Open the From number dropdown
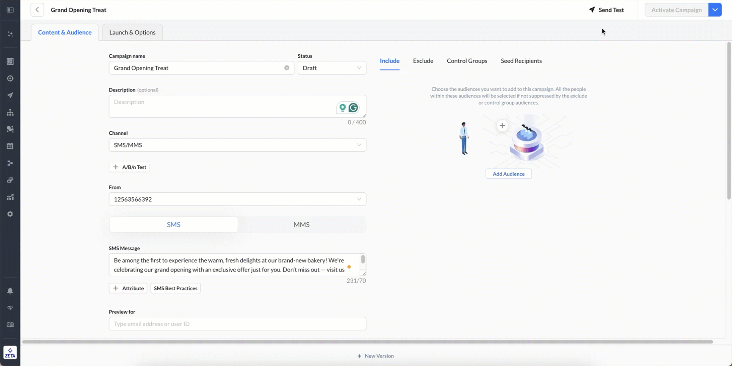The height and width of the screenshot is (366, 732). [x=237, y=199]
